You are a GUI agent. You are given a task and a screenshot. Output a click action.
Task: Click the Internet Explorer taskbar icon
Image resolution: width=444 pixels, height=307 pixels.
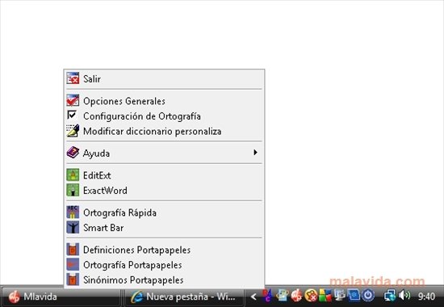(136, 296)
